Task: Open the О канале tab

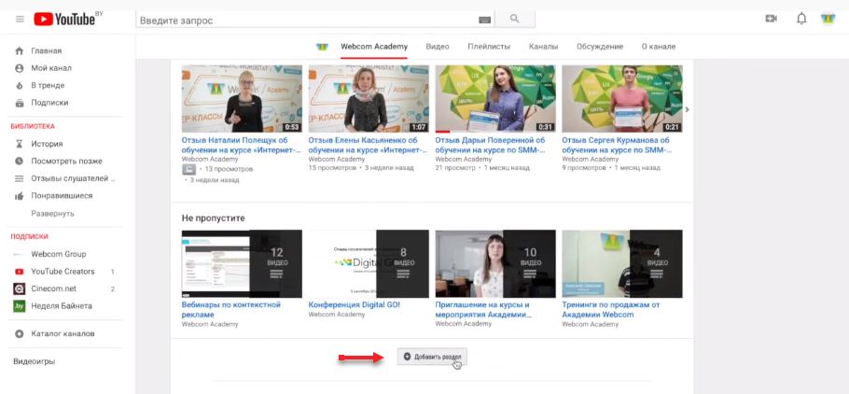Action: (x=658, y=47)
